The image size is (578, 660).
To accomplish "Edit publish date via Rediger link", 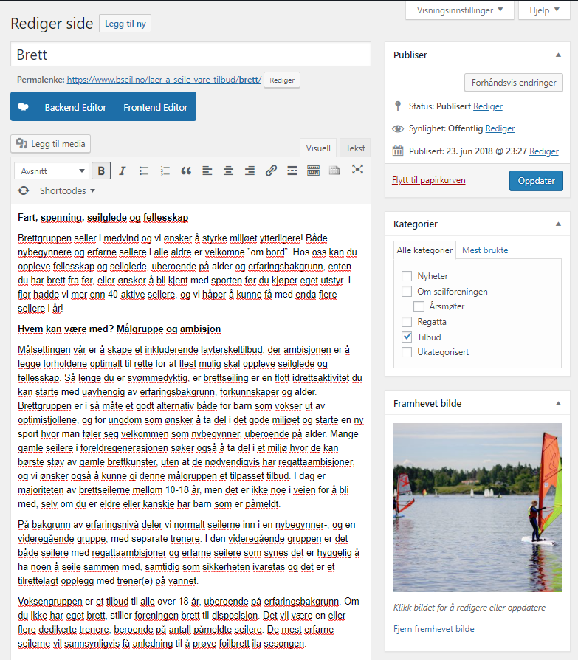I will tap(543, 151).
